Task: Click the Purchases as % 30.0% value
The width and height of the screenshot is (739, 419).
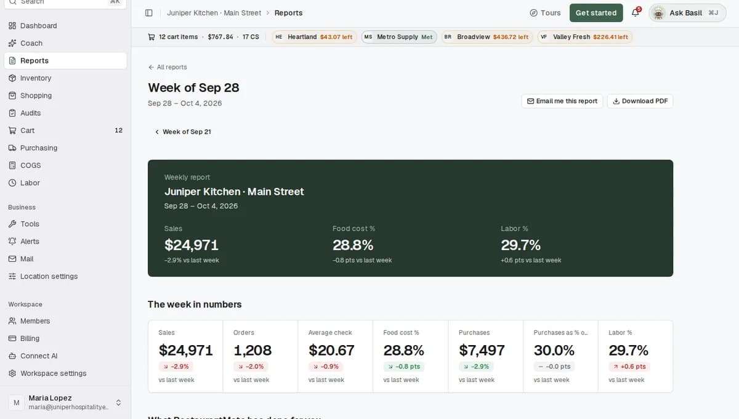Action: click(554, 351)
